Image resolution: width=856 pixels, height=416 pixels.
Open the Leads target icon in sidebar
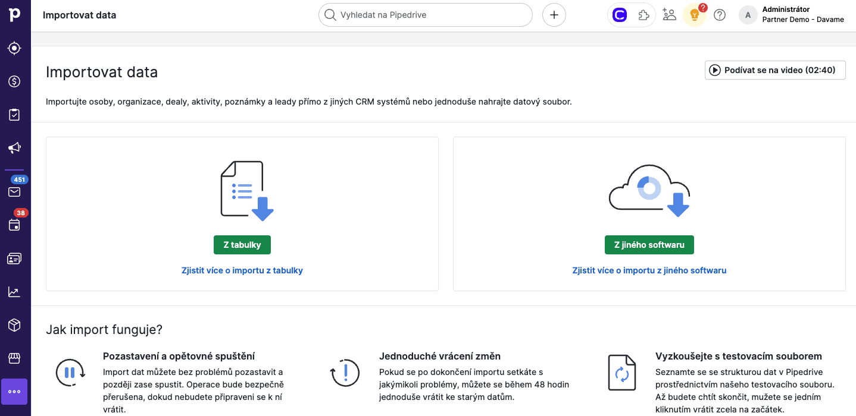tap(15, 48)
